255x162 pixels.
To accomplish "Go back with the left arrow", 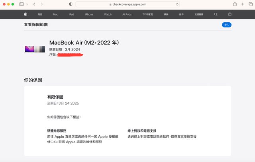I will tap(34, 4).
